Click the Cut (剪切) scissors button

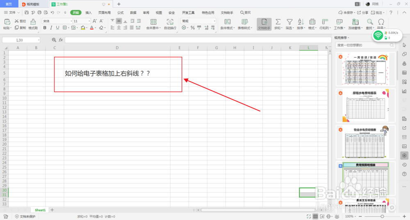click(x=20, y=21)
